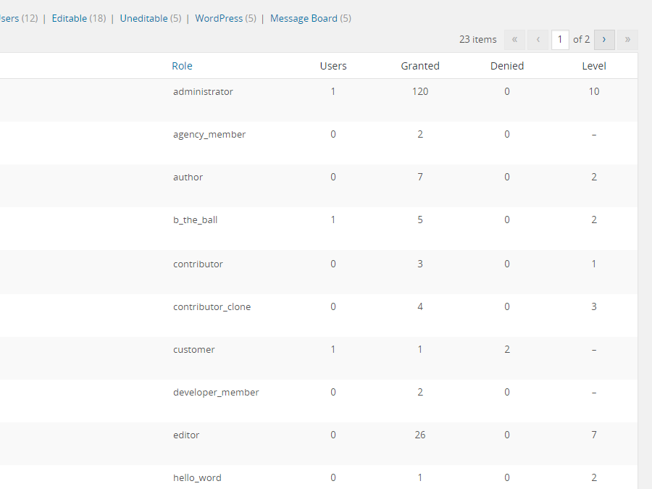Open administrator's user count link
Screen dimensions: 652x489
click(x=333, y=92)
